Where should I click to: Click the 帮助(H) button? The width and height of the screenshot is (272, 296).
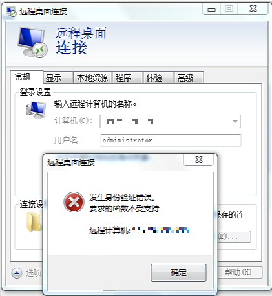238,272
